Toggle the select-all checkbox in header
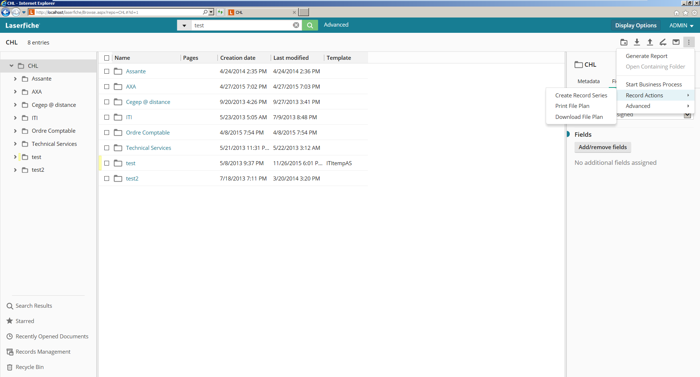This screenshot has height=377, width=700. [107, 58]
